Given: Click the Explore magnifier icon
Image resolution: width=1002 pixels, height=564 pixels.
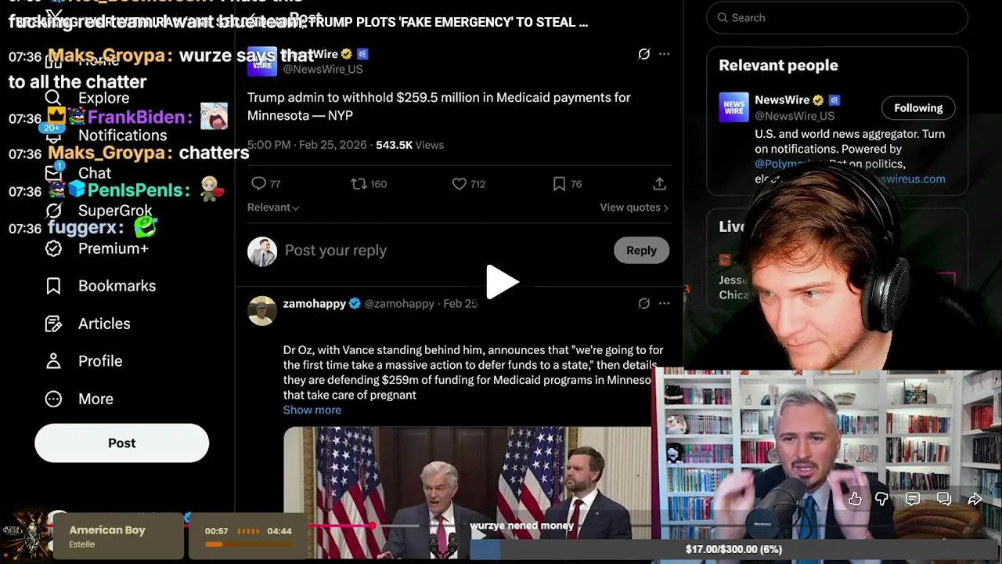Looking at the screenshot, I should 53,98.
